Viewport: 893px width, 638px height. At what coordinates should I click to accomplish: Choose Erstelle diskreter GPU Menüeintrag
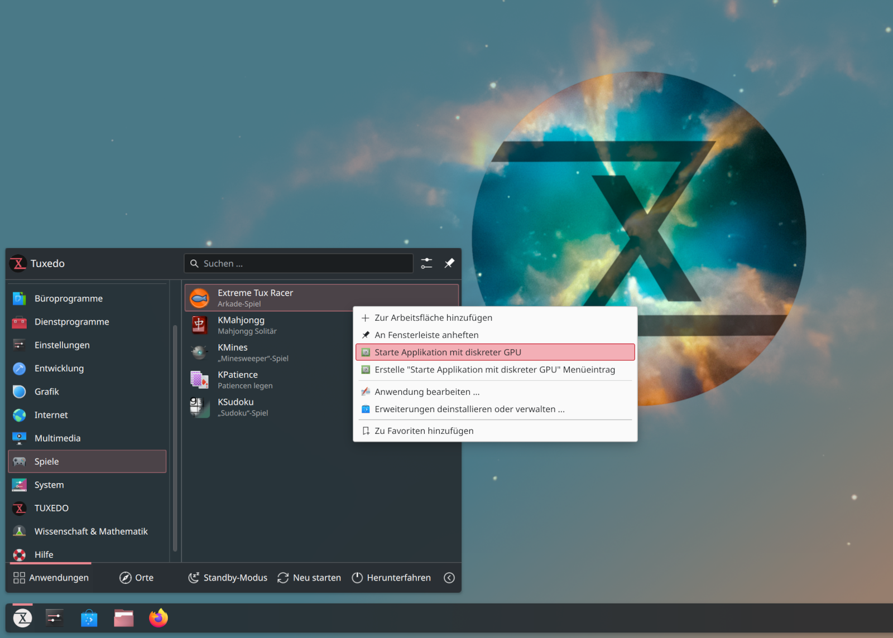[495, 370]
